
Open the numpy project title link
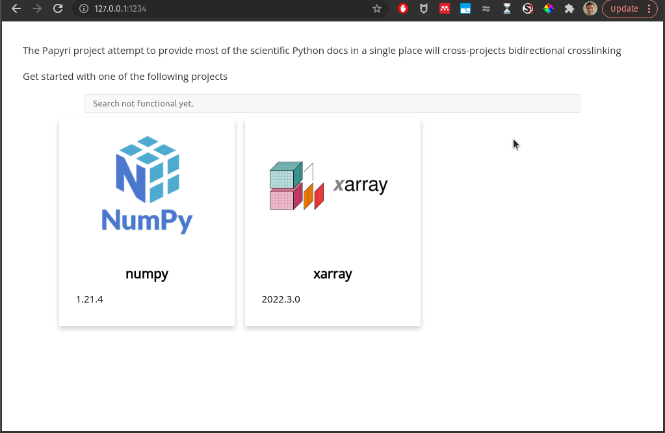(x=147, y=274)
